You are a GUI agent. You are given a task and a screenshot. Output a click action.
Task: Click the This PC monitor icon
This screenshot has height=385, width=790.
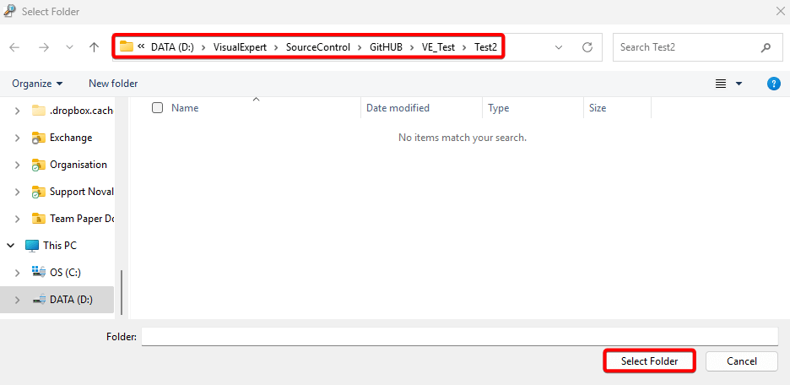tap(32, 246)
